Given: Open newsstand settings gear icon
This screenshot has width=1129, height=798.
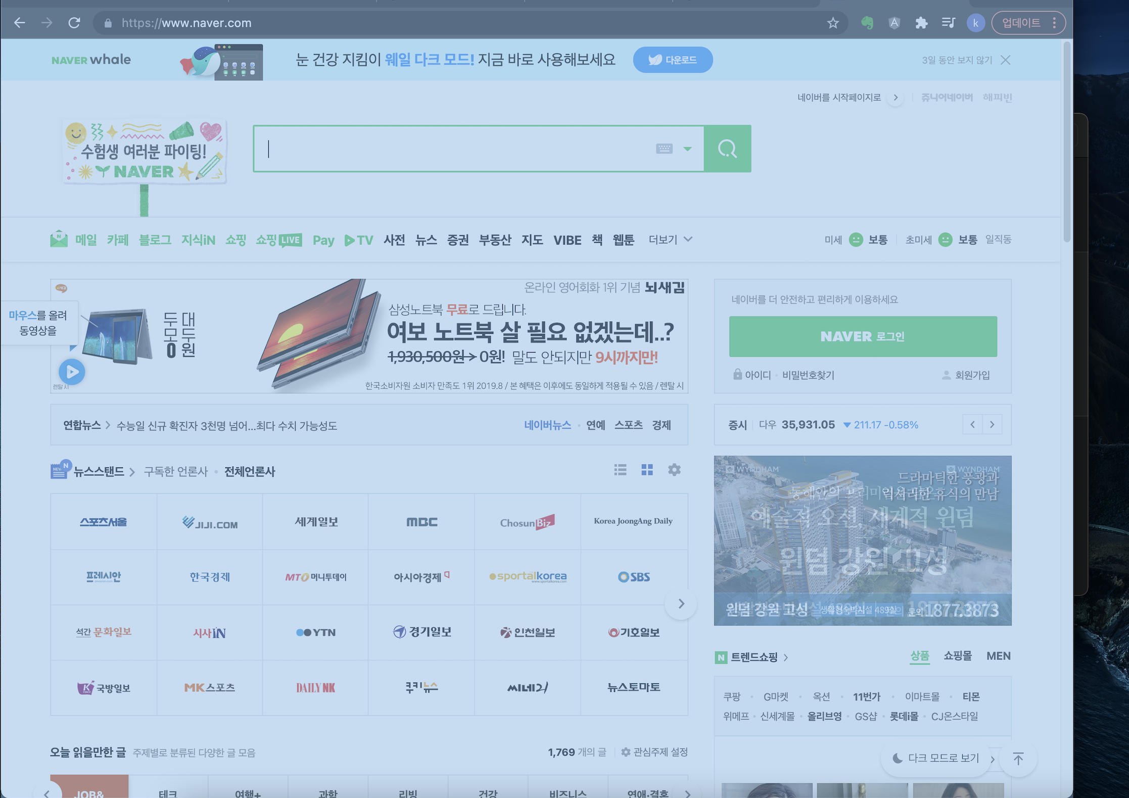Looking at the screenshot, I should point(674,470).
